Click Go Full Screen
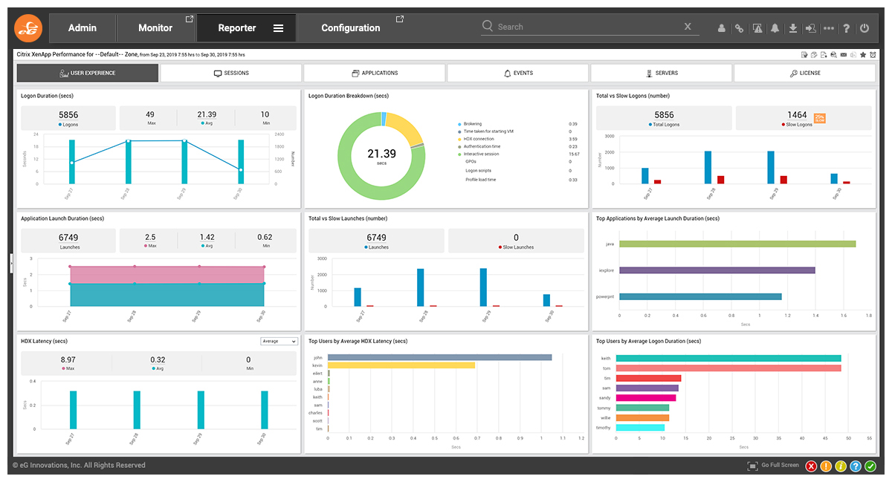Screen dimensions: 892x482 773,466
